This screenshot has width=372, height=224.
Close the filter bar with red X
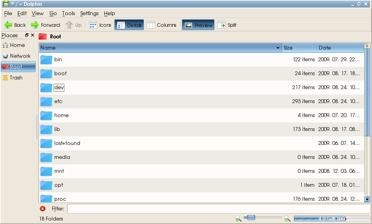(42, 208)
